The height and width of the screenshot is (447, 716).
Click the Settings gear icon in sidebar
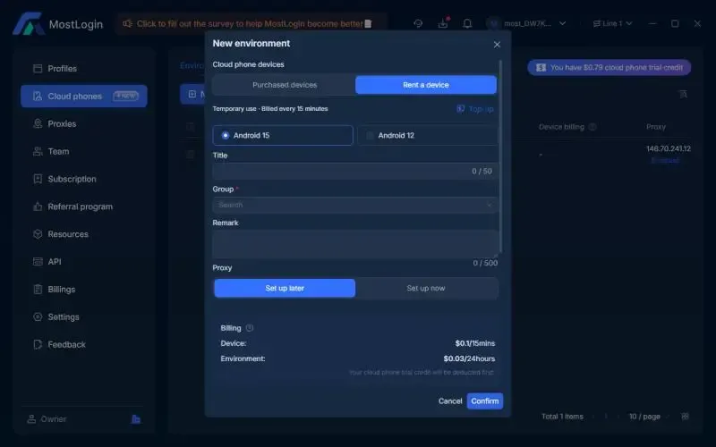(38, 316)
